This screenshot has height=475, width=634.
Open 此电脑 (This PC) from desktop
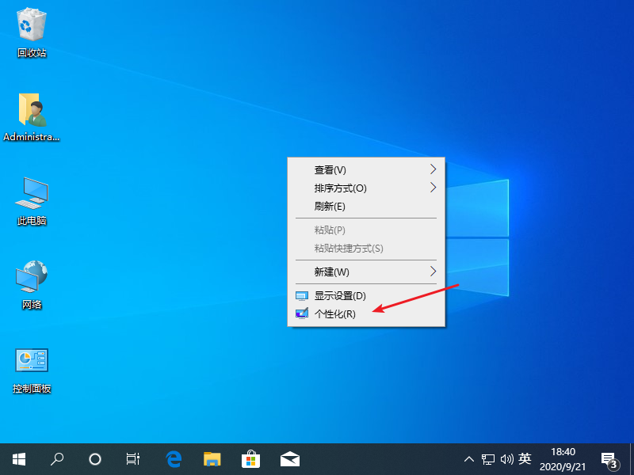[30, 198]
